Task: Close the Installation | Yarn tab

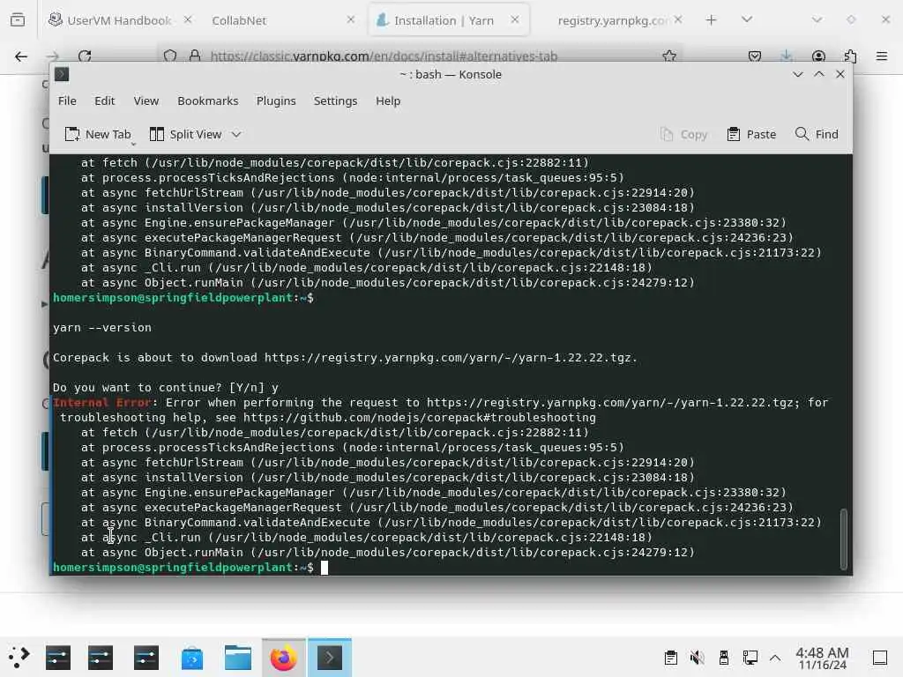Action: (515, 19)
